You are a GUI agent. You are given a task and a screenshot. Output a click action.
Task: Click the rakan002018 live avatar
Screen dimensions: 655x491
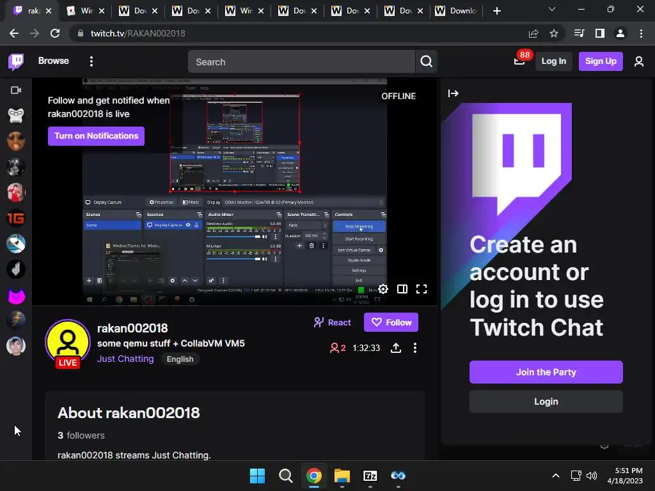pos(68,343)
